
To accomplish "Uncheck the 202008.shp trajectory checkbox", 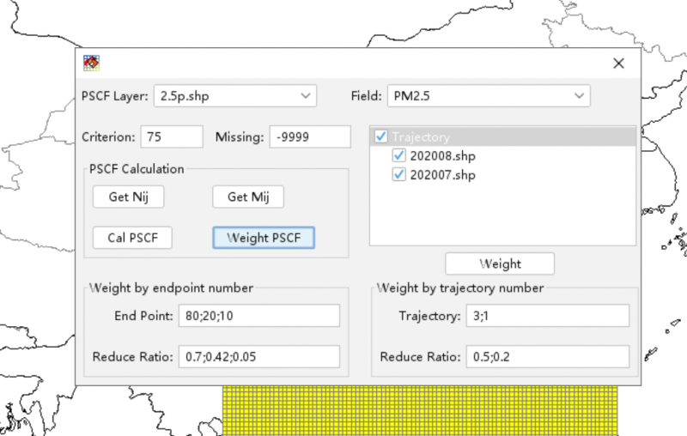I will tap(398, 156).
